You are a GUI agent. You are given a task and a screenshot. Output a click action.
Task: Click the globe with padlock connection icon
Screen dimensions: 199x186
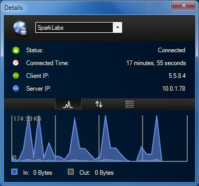click(x=20, y=28)
